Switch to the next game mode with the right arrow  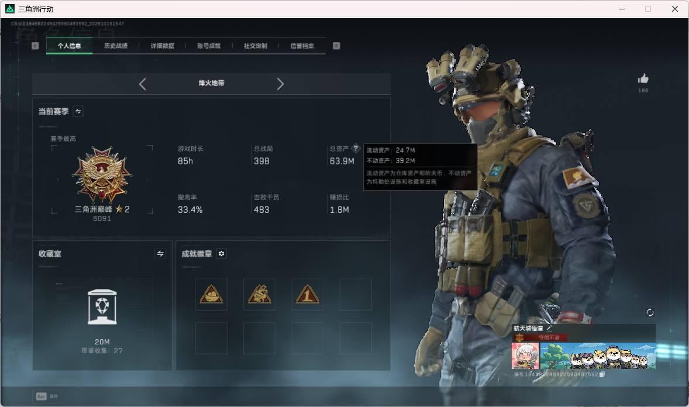click(280, 84)
